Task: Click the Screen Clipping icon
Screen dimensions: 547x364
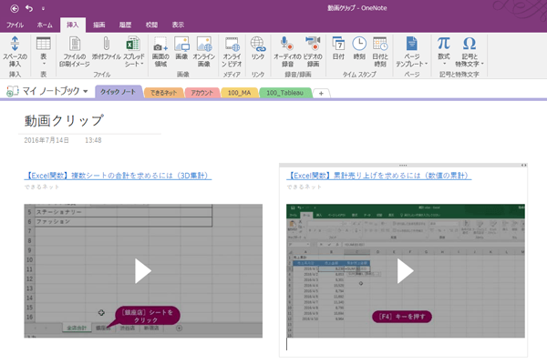Action: (160, 44)
